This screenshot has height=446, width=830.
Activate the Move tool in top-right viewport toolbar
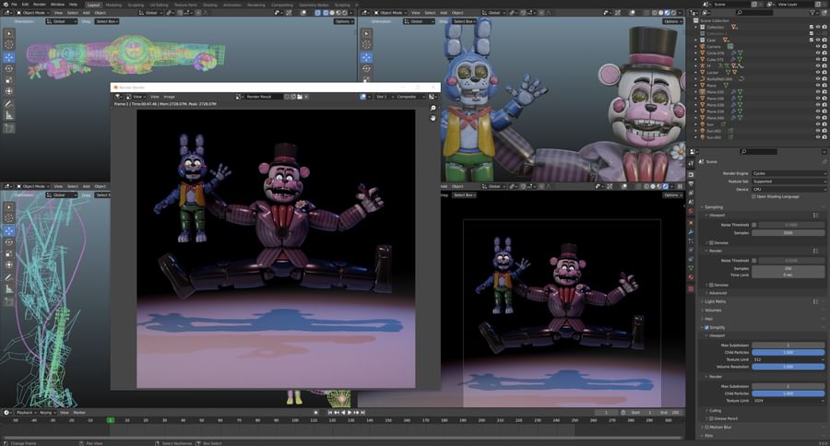coord(366,57)
